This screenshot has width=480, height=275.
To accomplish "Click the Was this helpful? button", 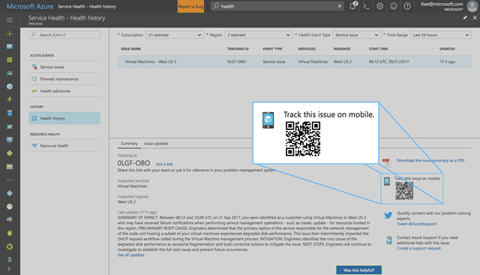I will [358, 270].
